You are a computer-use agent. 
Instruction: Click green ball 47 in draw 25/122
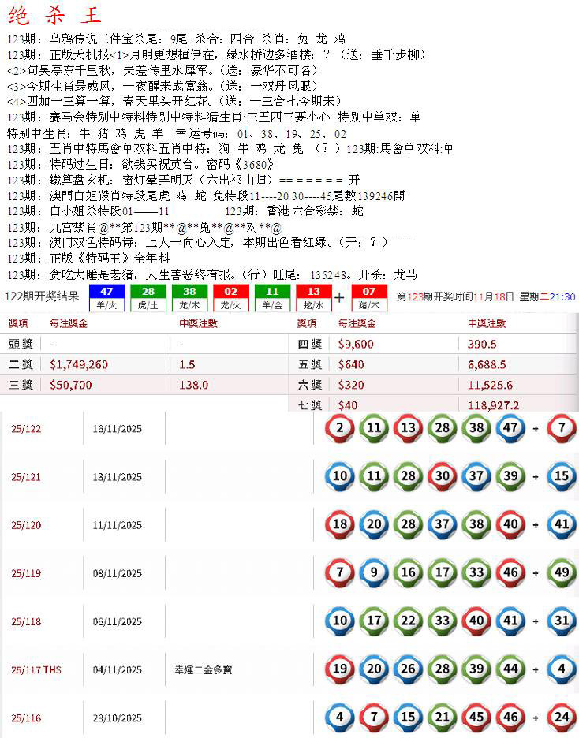[x=510, y=428]
